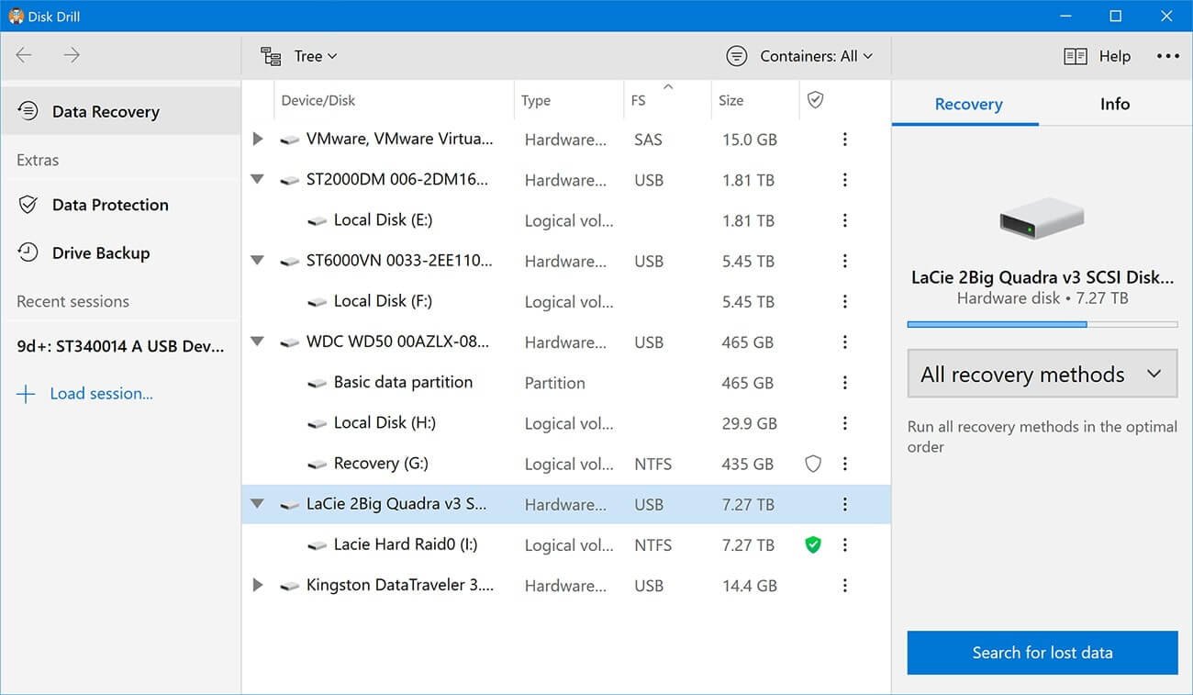1193x695 pixels.
Task: Select the Local Disk (F:) row
Action: [x=565, y=301]
